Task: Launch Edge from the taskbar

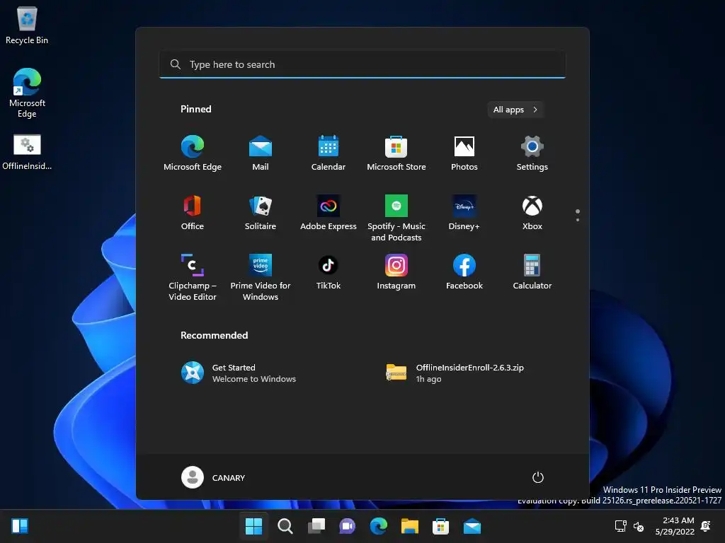Action: [379, 526]
